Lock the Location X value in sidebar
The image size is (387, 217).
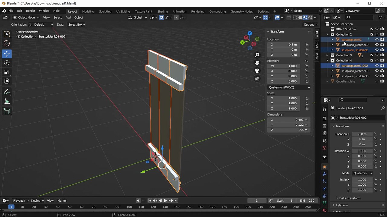coord(307,45)
